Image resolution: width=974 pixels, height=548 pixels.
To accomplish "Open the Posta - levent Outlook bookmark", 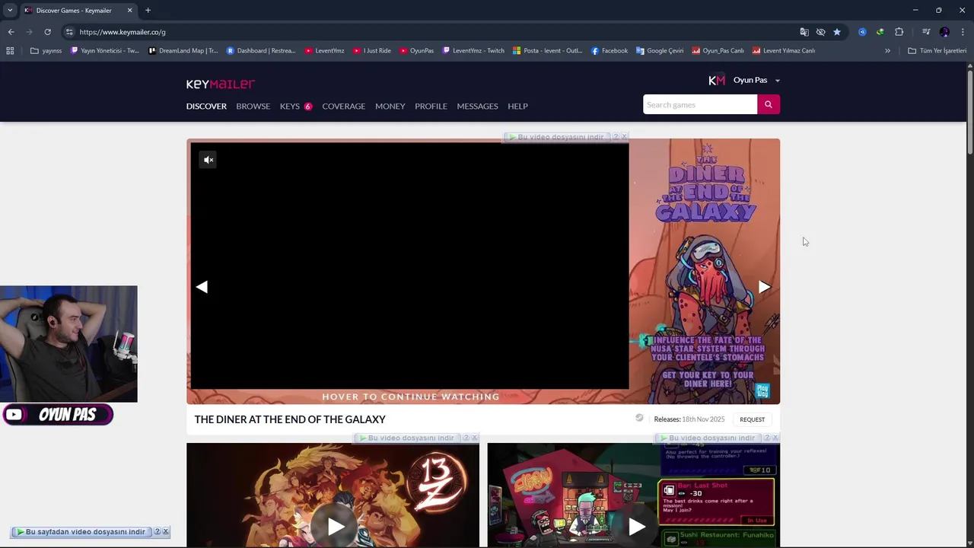I will [548, 51].
